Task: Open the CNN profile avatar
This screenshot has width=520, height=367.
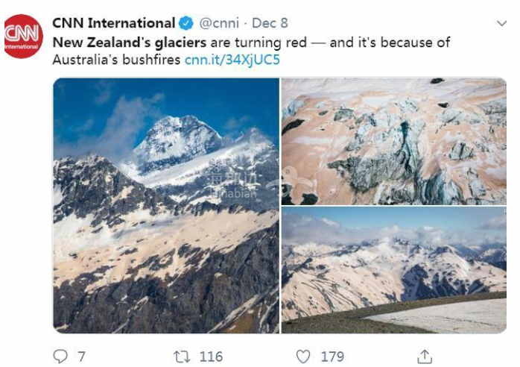Action: (23, 35)
